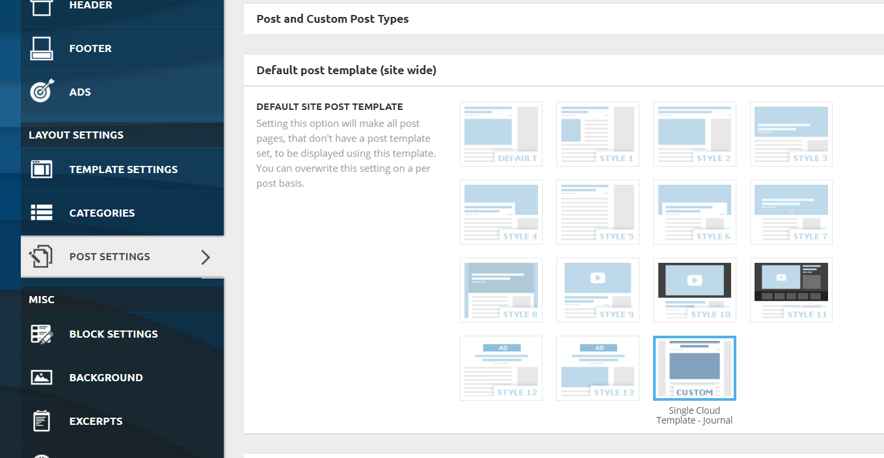This screenshot has width=884, height=458.
Task: Click the Footer panel icon
Action: pyautogui.click(x=42, y=48)
